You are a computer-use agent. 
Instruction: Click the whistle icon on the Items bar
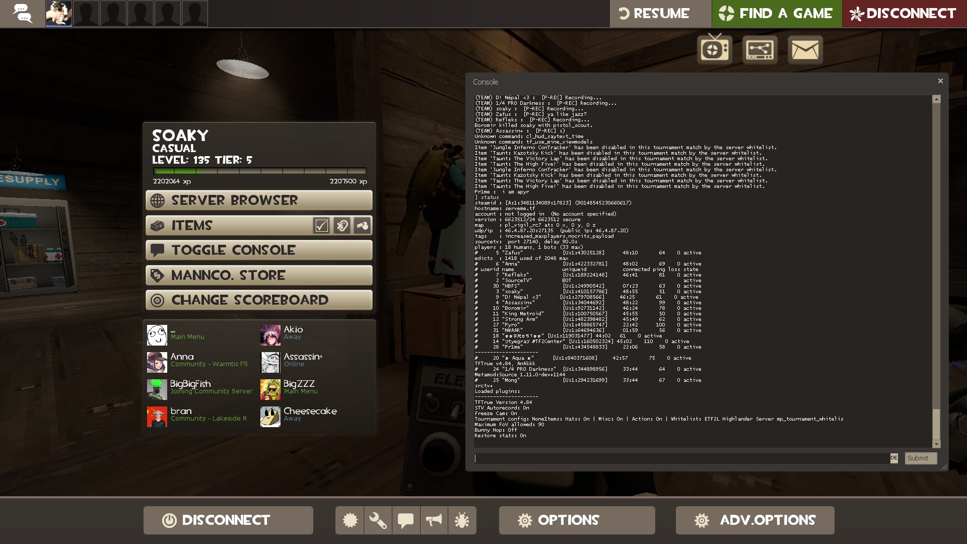[362, 226]
